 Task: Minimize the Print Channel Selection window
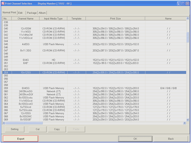179,3
